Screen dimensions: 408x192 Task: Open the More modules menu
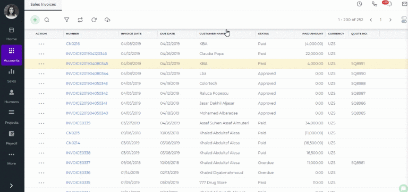pos(12,159)
